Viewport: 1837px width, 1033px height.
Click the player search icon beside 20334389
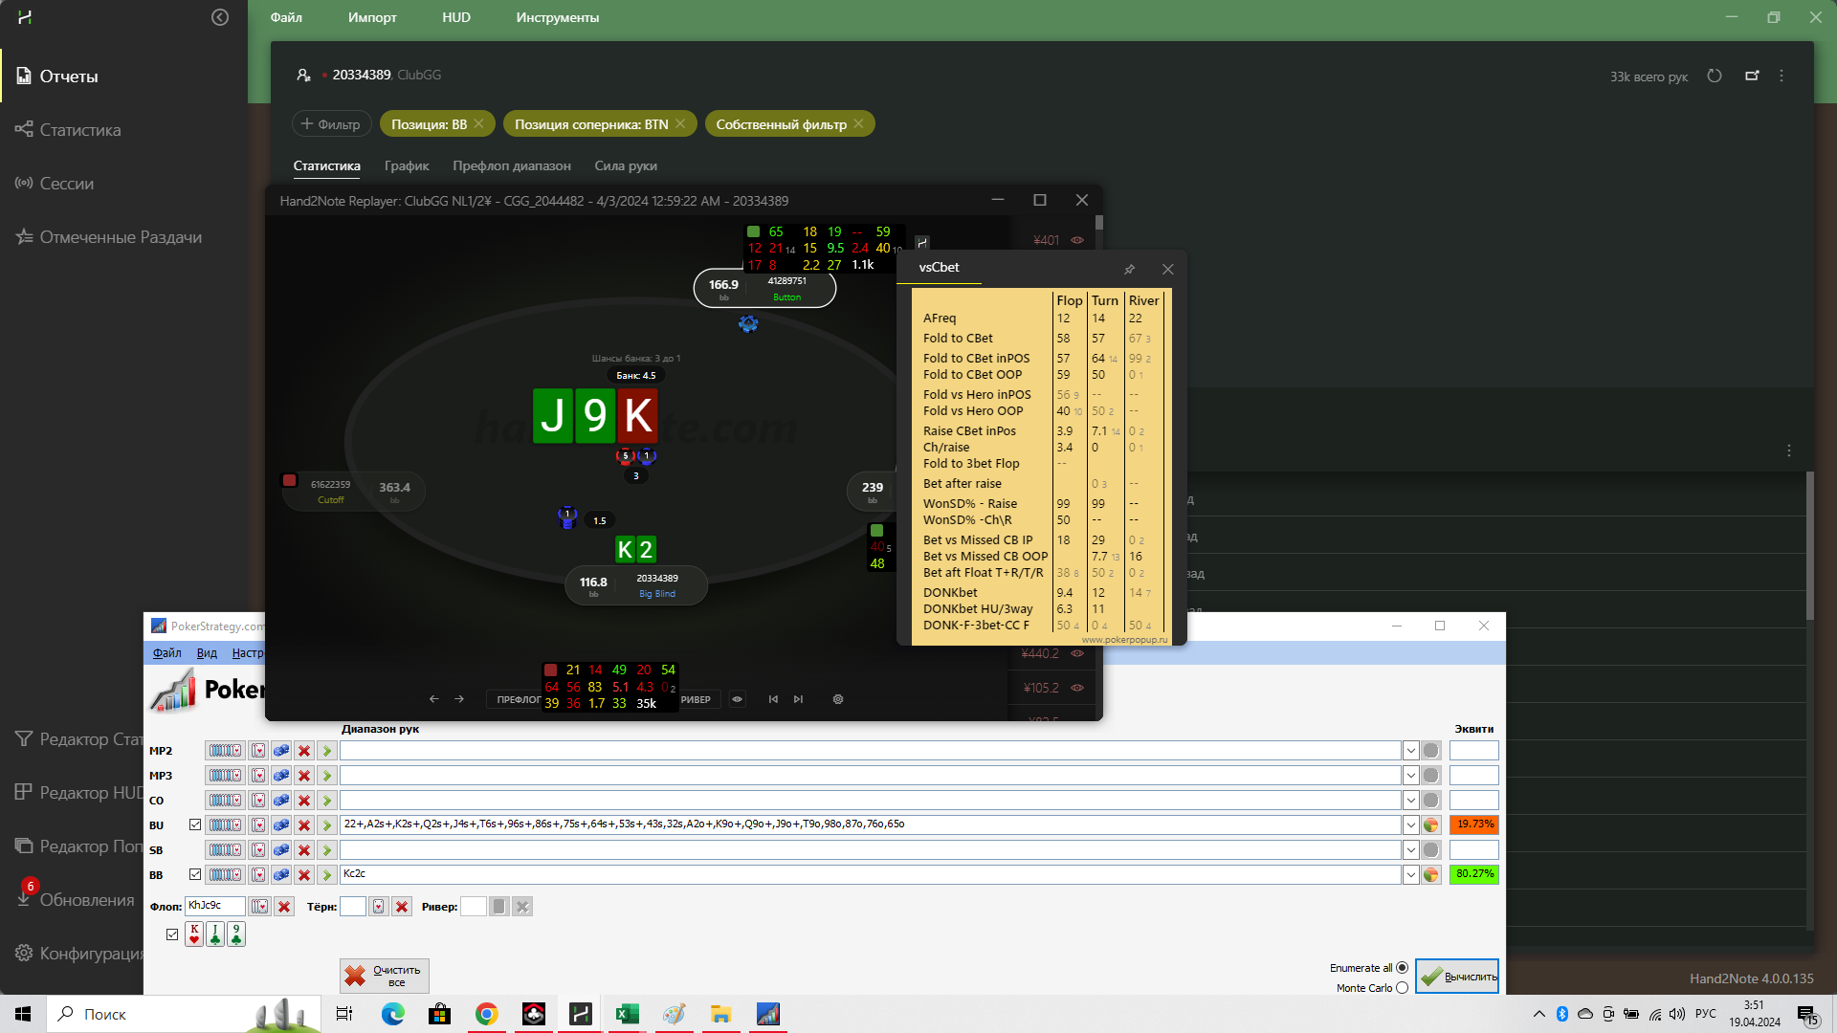pos(303,75)
